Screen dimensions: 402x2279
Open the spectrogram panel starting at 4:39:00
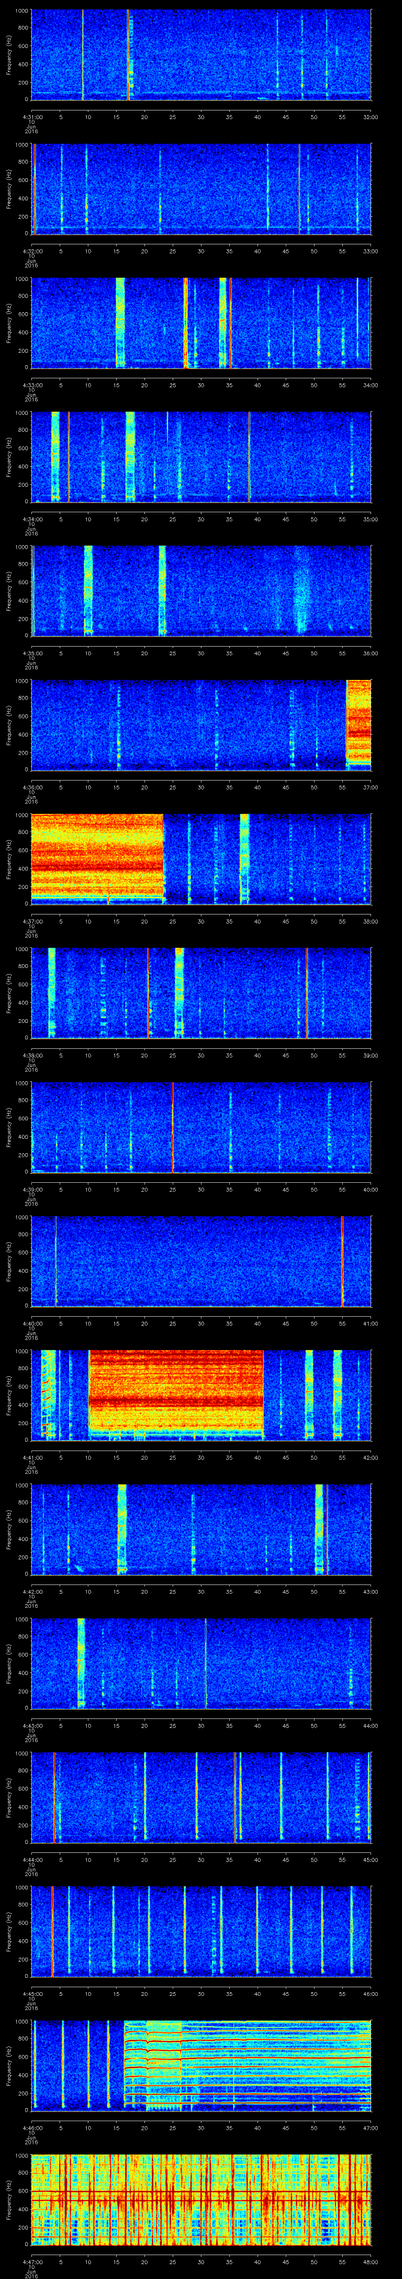201,1127
